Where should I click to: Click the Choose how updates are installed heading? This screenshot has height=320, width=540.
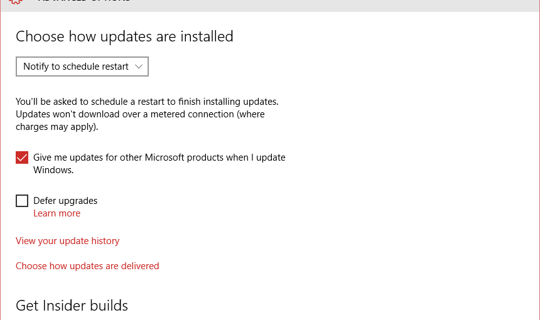pos(125,36)
